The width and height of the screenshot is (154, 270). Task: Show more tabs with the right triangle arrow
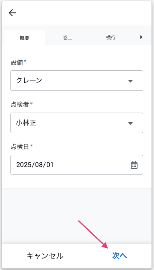141,37
